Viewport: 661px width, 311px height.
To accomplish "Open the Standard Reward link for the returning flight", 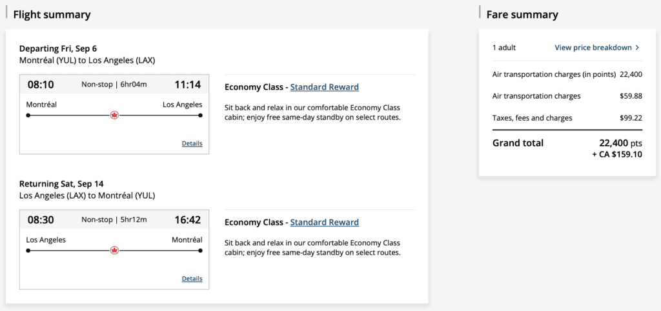I will pyautogui.click(x=324, y=223).
